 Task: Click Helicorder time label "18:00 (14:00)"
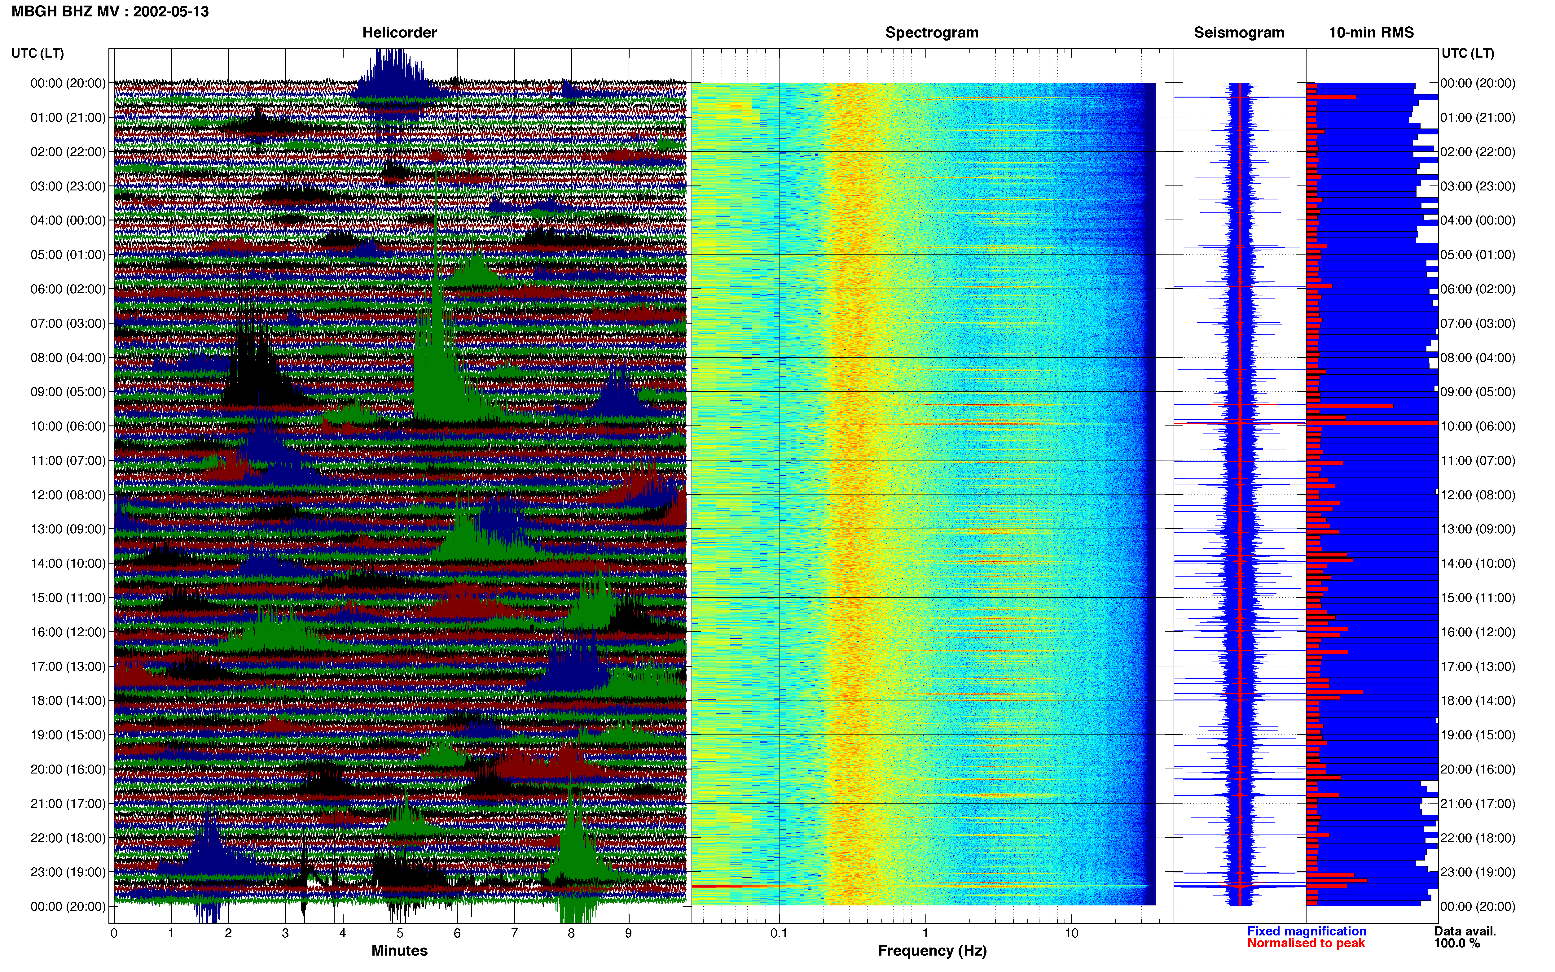point(68,701)
